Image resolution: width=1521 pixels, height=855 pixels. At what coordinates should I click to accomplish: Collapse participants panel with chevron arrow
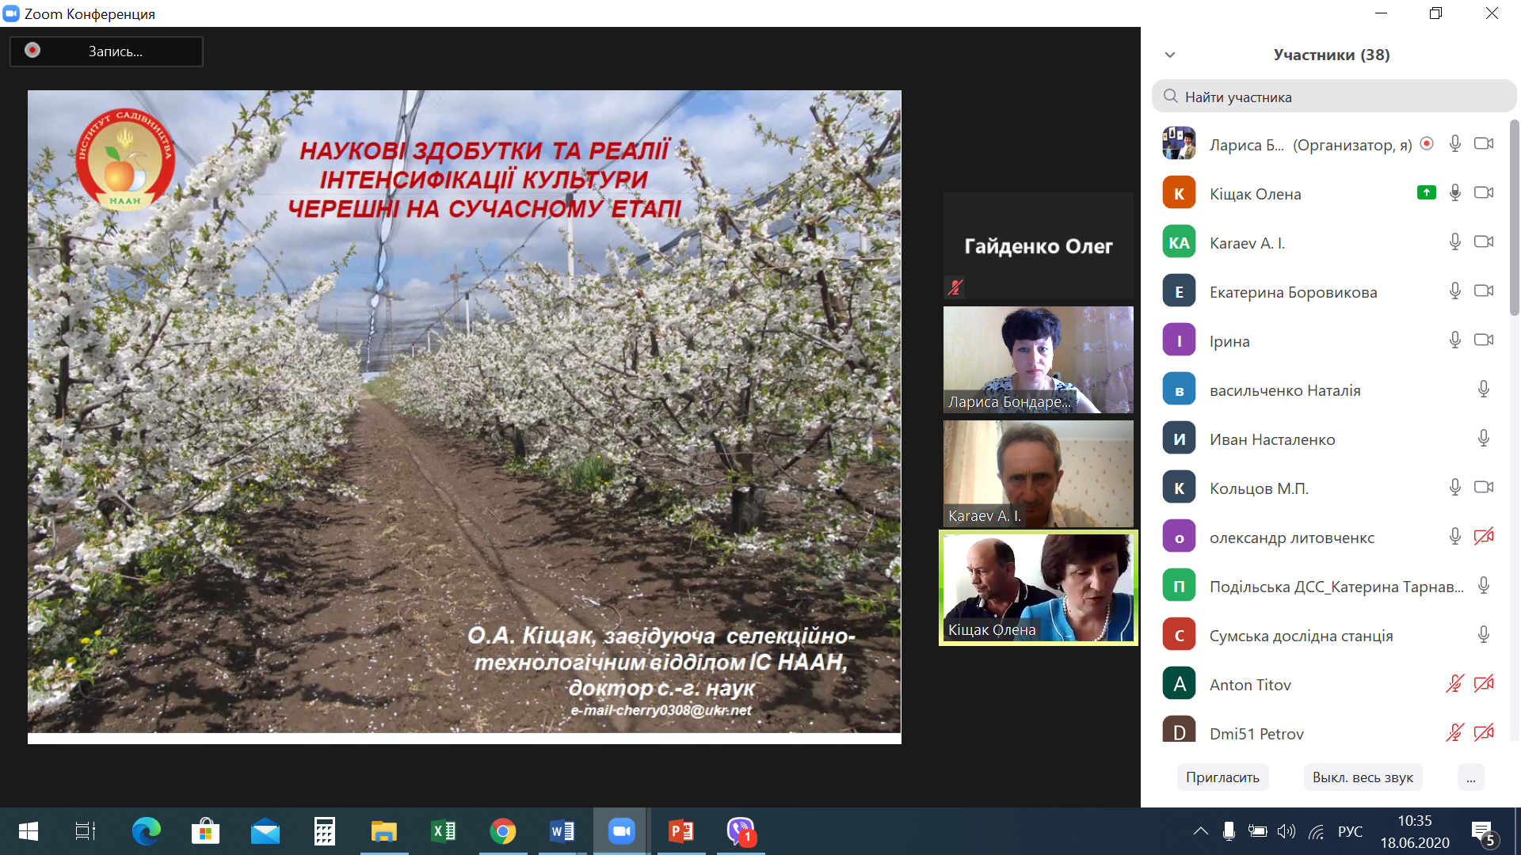[x=1170, y=55]
